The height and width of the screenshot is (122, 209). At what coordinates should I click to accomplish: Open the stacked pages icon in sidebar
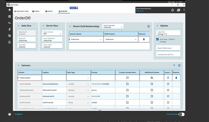point(9,29)
